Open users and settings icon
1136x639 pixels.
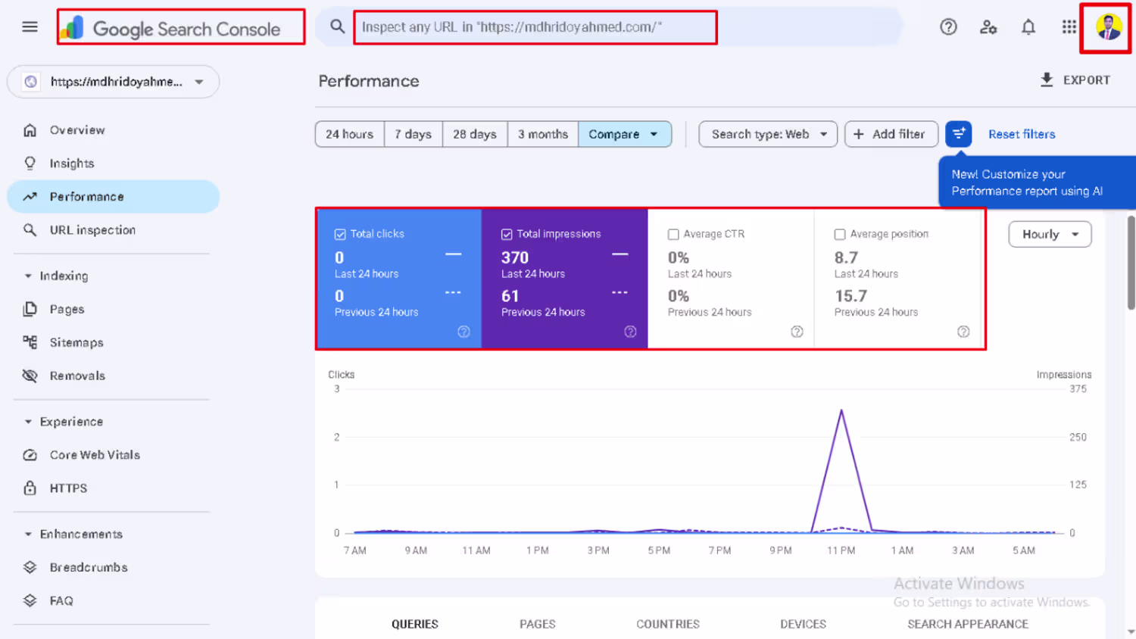[988, 27]
